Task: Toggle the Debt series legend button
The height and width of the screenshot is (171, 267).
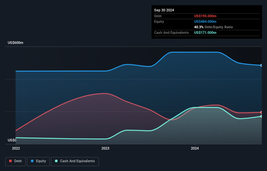Action: click(x=16, y=161)
